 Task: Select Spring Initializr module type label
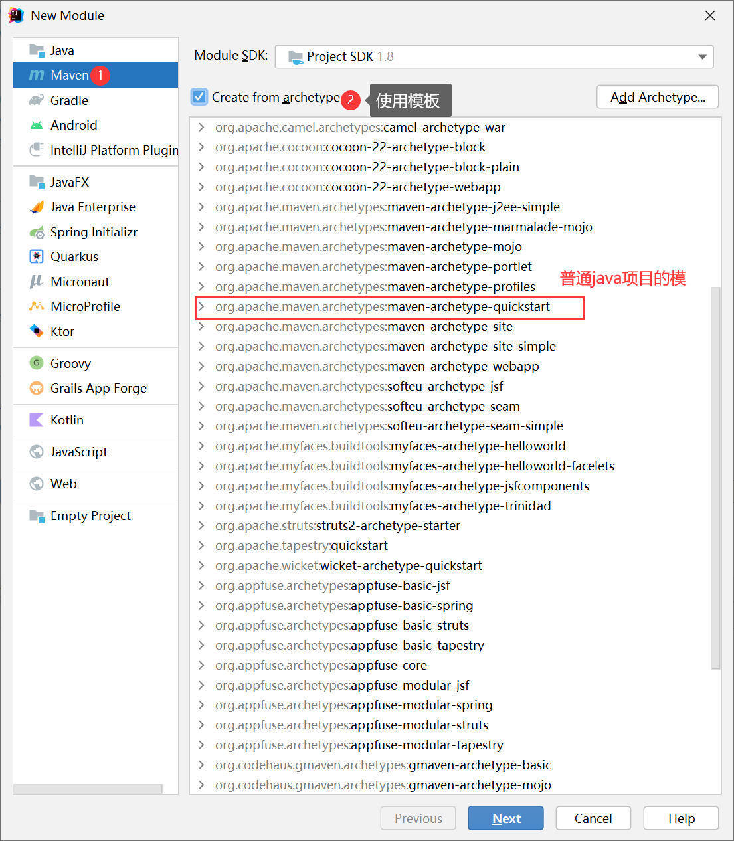[94, 232]
